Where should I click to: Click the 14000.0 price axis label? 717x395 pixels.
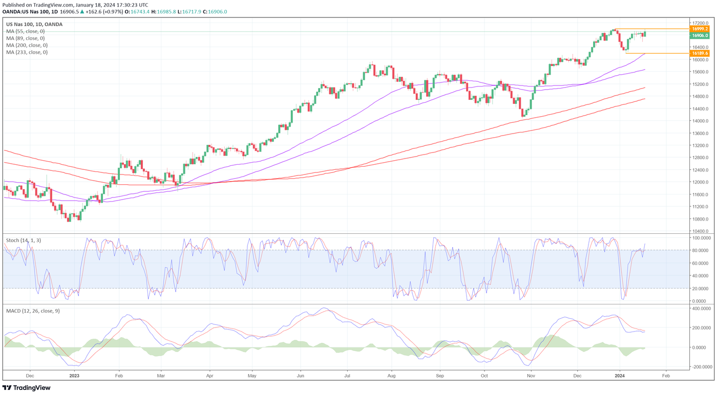[x=700, y=121]
